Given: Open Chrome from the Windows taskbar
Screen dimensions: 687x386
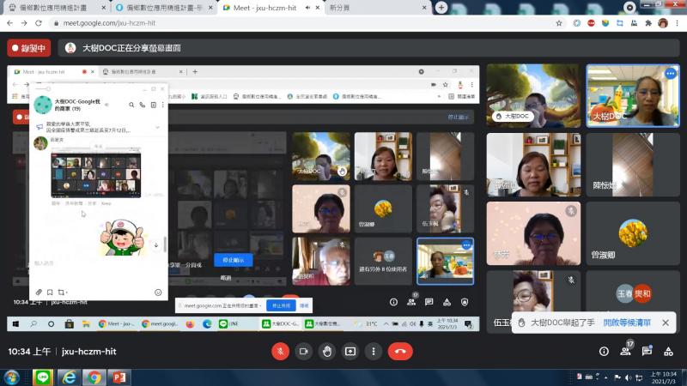Looking at the screenshot, I should pos(94,377).
